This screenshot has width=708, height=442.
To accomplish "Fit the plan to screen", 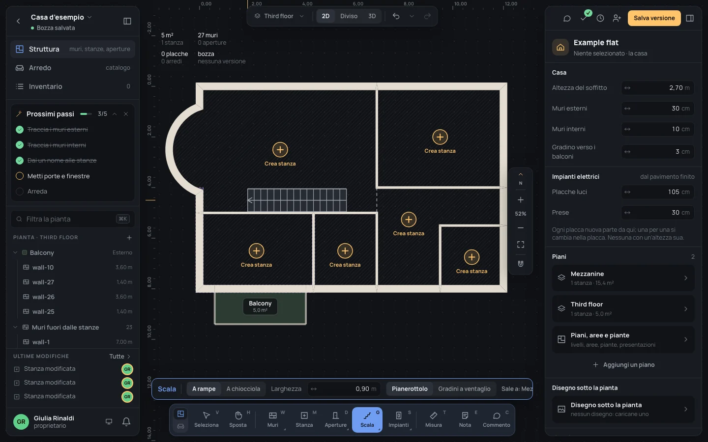I will click(x=521, y=245).
